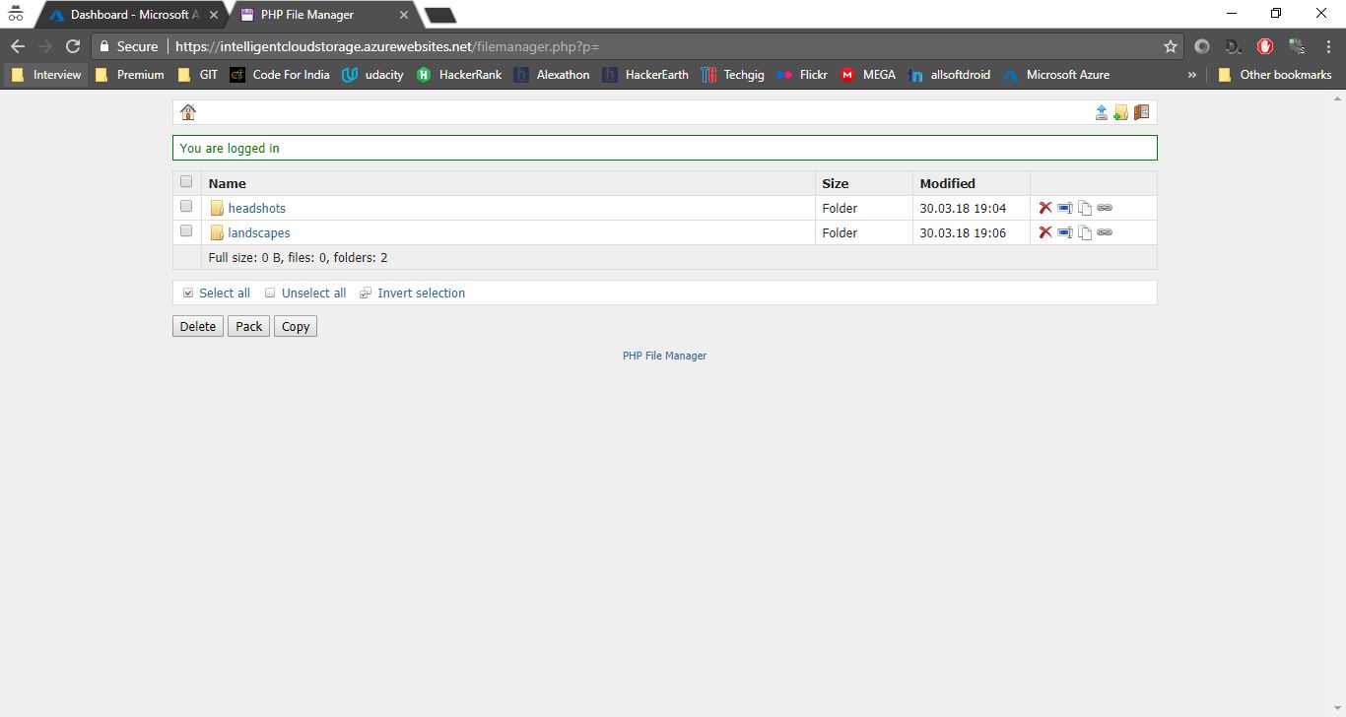Open the Other bookmarks folder
1346x717 pixels.
[1274, 75]
